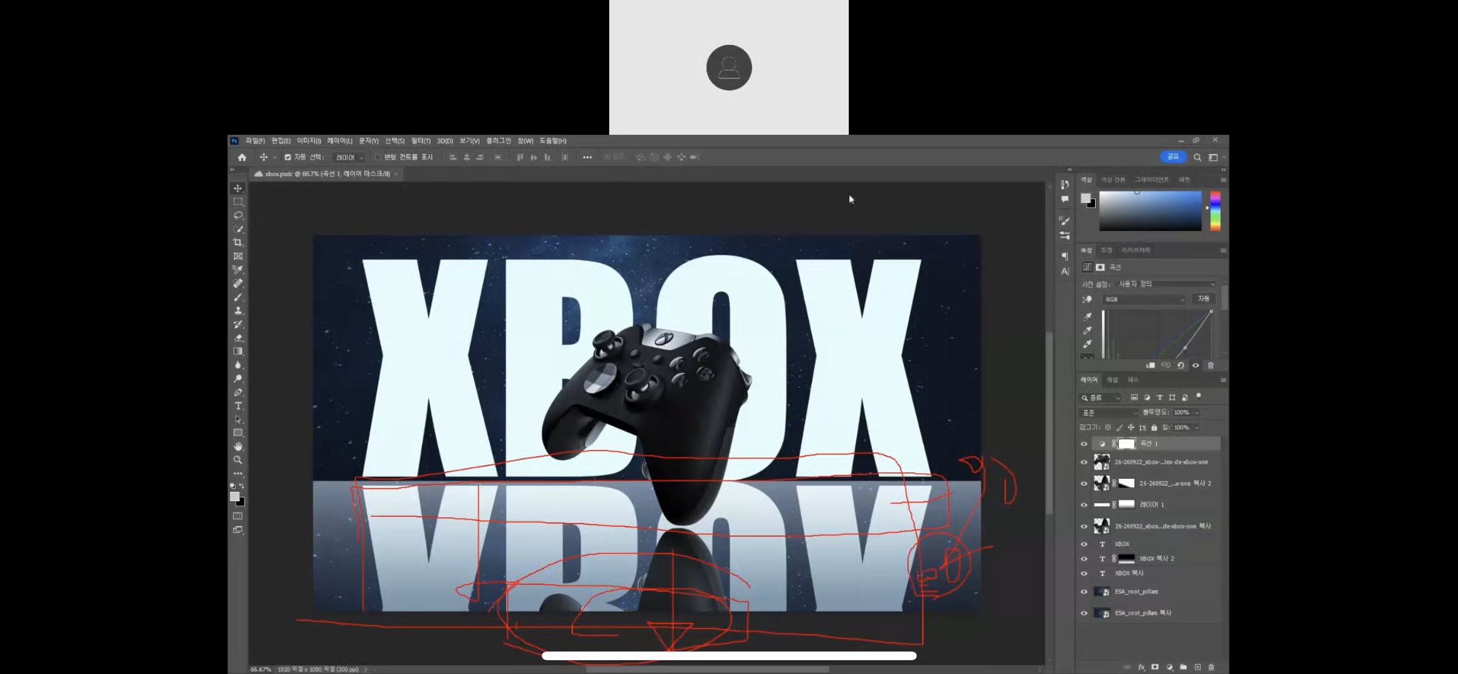The width and height of the screenshot is (1458, 674).
Task: Create new group folder icon
Action: 1183,667
